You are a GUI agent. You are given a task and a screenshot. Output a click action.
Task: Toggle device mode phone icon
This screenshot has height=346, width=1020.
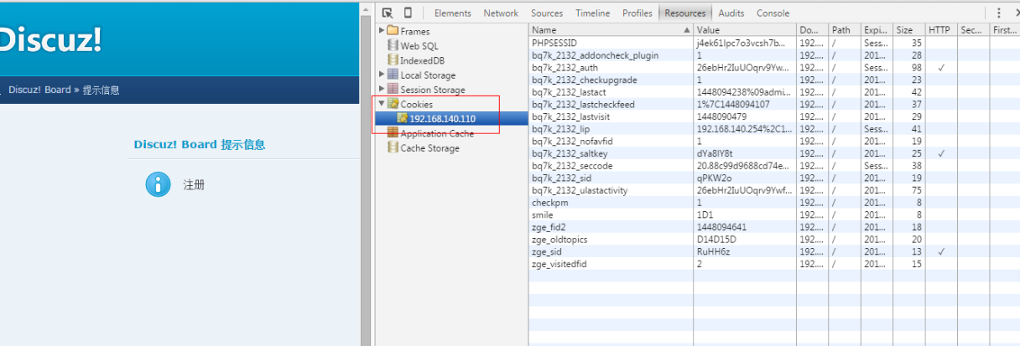pyautogui.click(x=408, y=13)
